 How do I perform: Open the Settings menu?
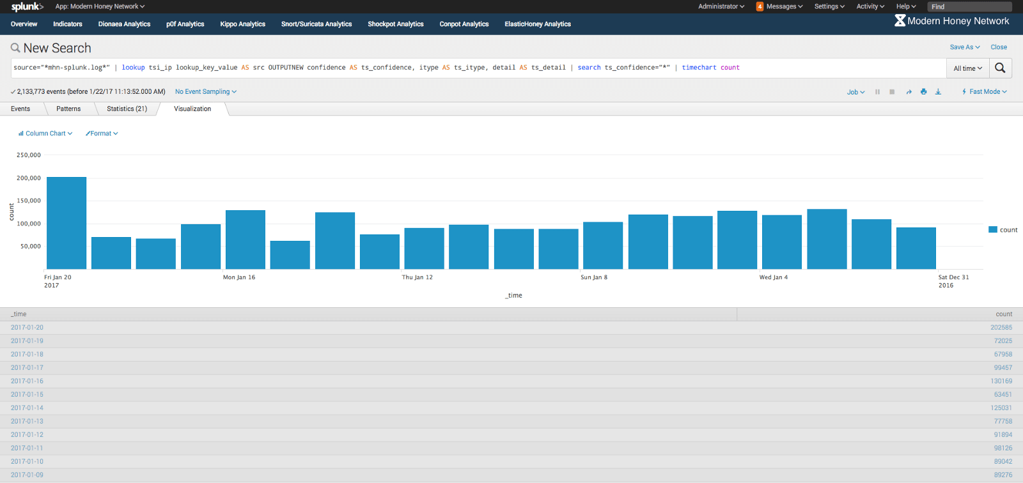[829, 6]
